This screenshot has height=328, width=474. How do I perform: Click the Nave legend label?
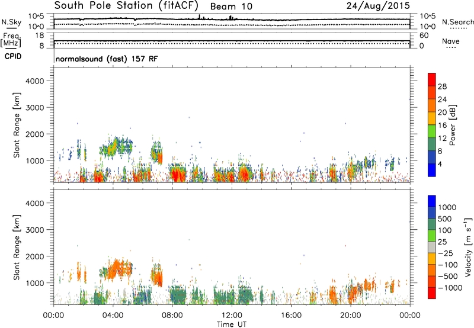coord(451,41)
